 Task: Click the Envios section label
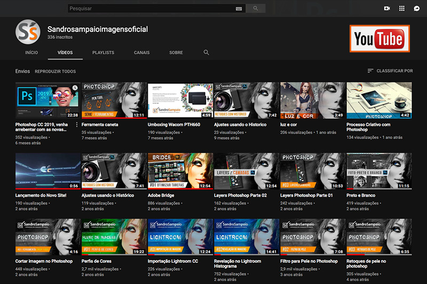(22, 71)
